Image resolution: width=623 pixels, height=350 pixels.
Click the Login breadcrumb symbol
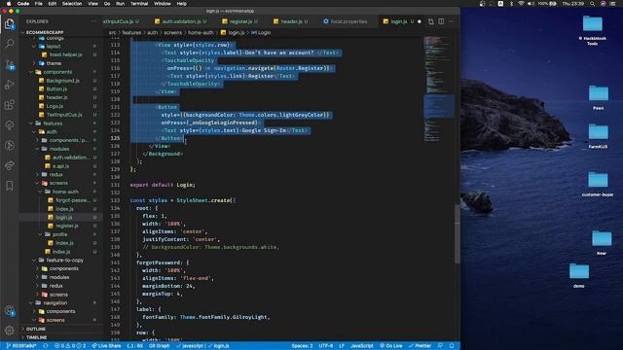click(x=261, y=32)
